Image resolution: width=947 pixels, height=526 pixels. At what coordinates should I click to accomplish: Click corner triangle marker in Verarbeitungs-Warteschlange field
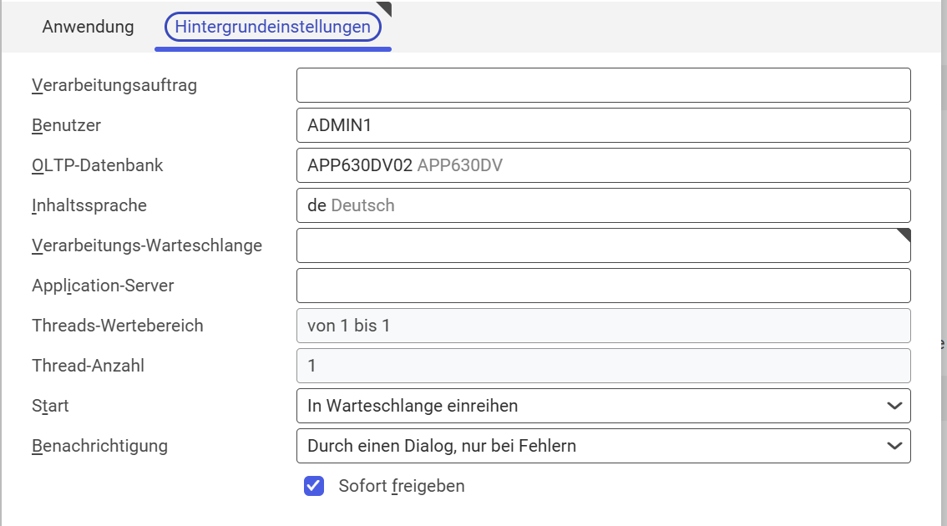tap(904, 235)
